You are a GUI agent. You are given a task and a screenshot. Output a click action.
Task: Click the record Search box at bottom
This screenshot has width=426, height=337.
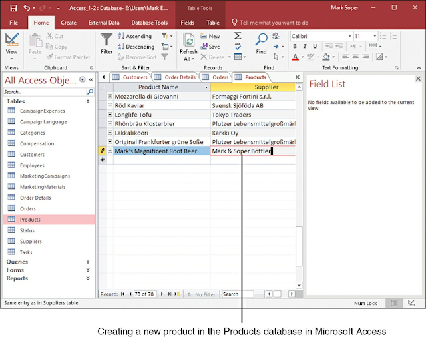tap(238, 294)
